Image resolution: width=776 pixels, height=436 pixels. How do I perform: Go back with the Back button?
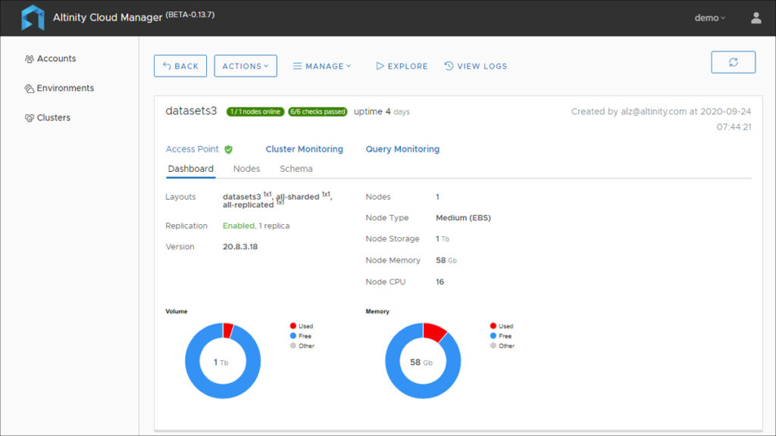(180, 66)
